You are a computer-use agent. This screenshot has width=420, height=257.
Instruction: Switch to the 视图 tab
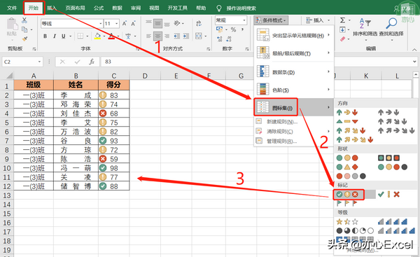(x=154, y=8)
